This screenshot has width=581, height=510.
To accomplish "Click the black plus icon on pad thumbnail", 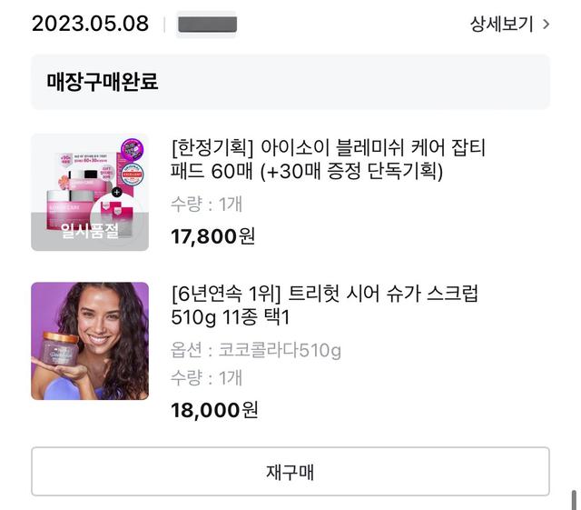I will 116,193.
